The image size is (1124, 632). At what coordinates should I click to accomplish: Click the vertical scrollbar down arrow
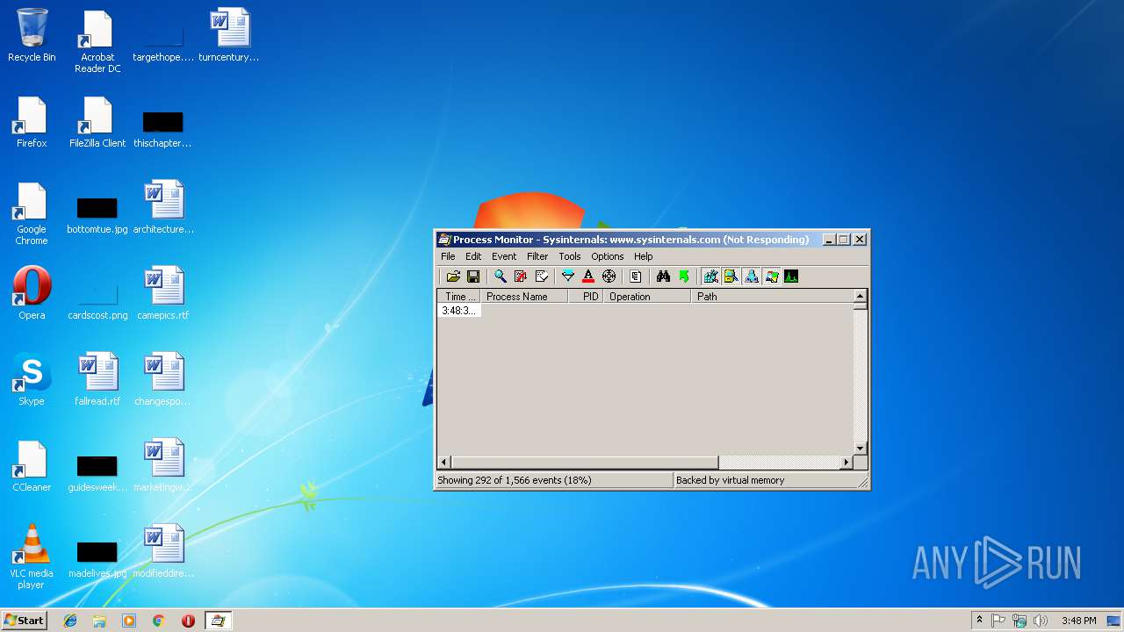tap(861, 449)
